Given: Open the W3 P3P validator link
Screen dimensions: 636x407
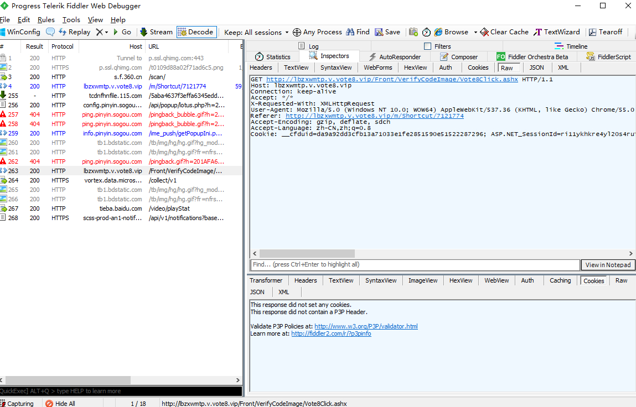Looking at the screenshot, I should pyautogui.click(x=366, y=326).
